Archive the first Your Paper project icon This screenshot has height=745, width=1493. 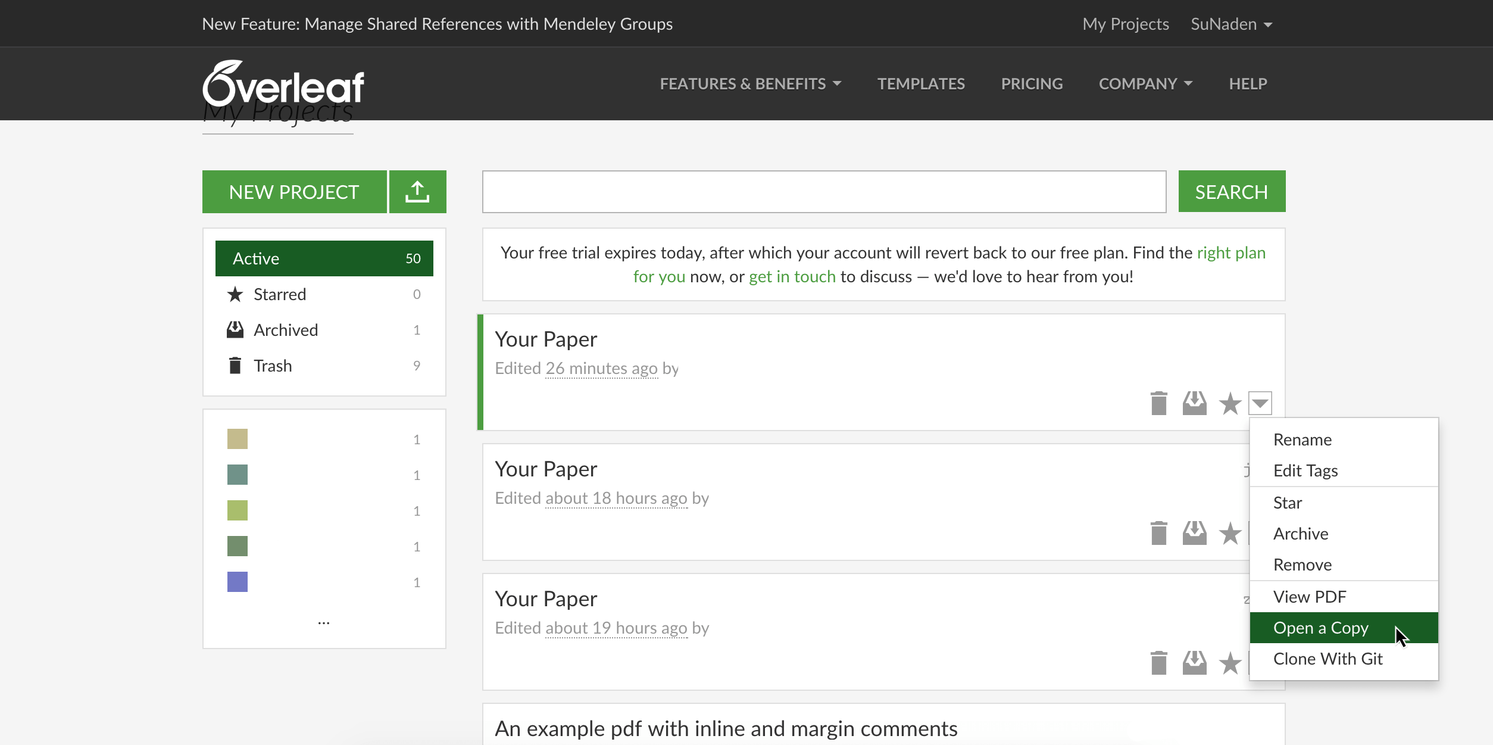coord(1194,403)
